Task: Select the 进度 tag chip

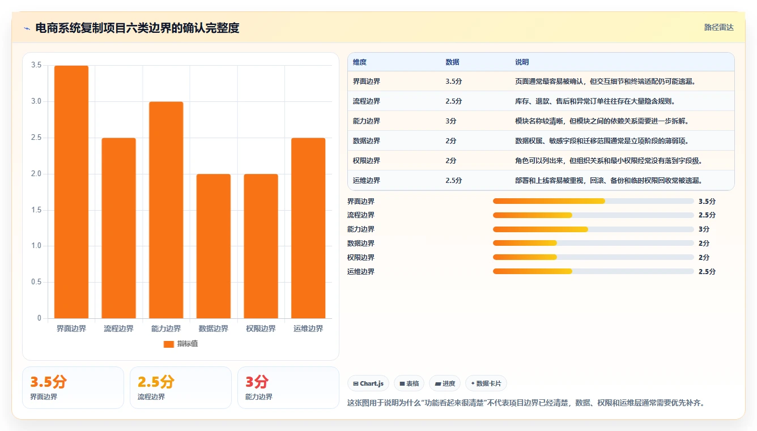Action: click(445, 383)
